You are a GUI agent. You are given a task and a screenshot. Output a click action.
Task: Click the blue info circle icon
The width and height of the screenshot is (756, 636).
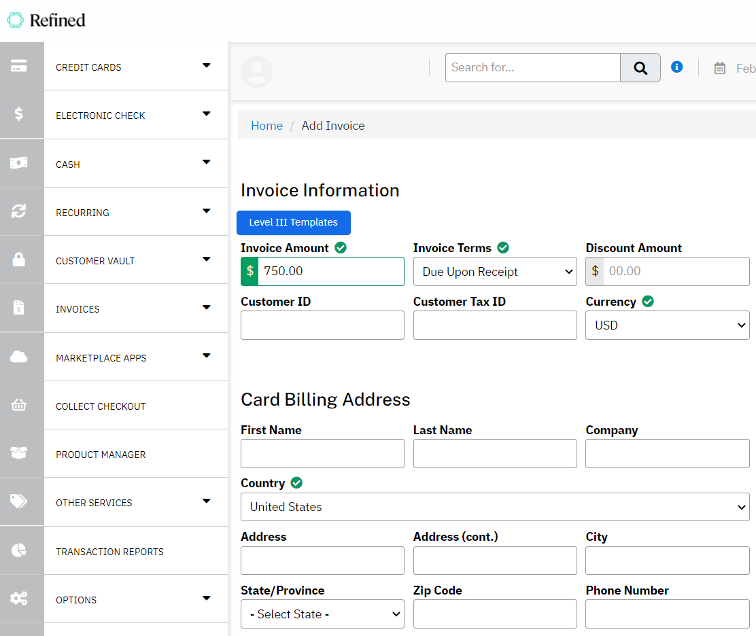[677, 67]
